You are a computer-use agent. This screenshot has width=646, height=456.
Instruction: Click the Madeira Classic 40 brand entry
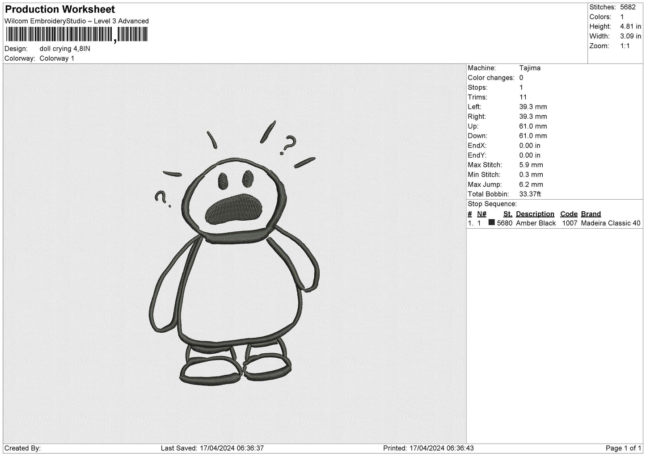pyautogui.click(x=610, y=223)
